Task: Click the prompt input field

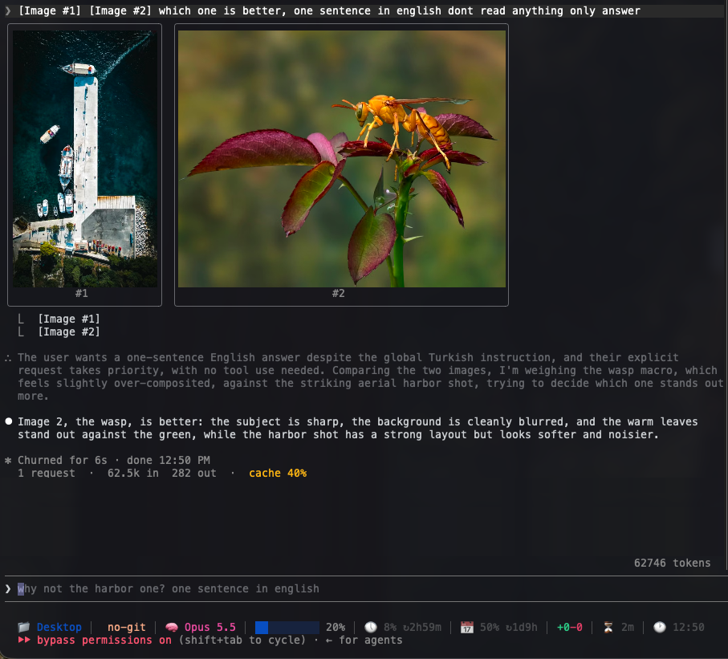Action: click(x=364, y=588)
